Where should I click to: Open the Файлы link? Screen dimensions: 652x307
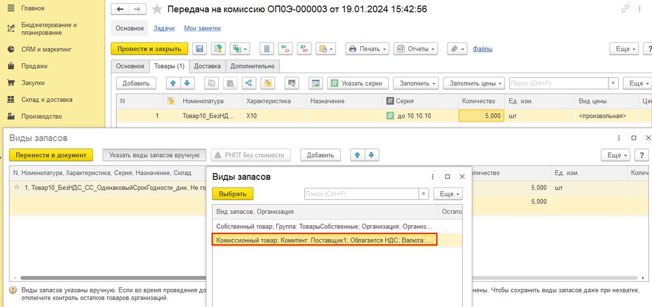point(482,49)
